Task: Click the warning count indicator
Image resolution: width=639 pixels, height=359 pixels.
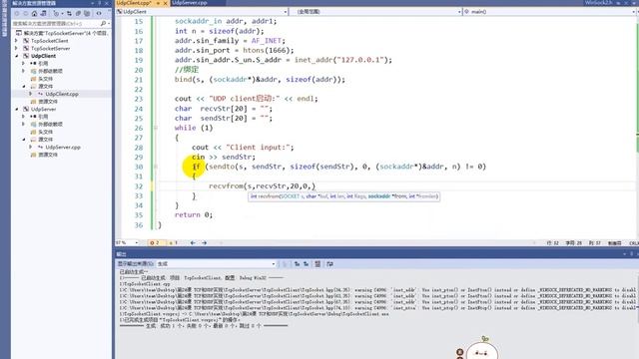Action: tap(173, 242)
